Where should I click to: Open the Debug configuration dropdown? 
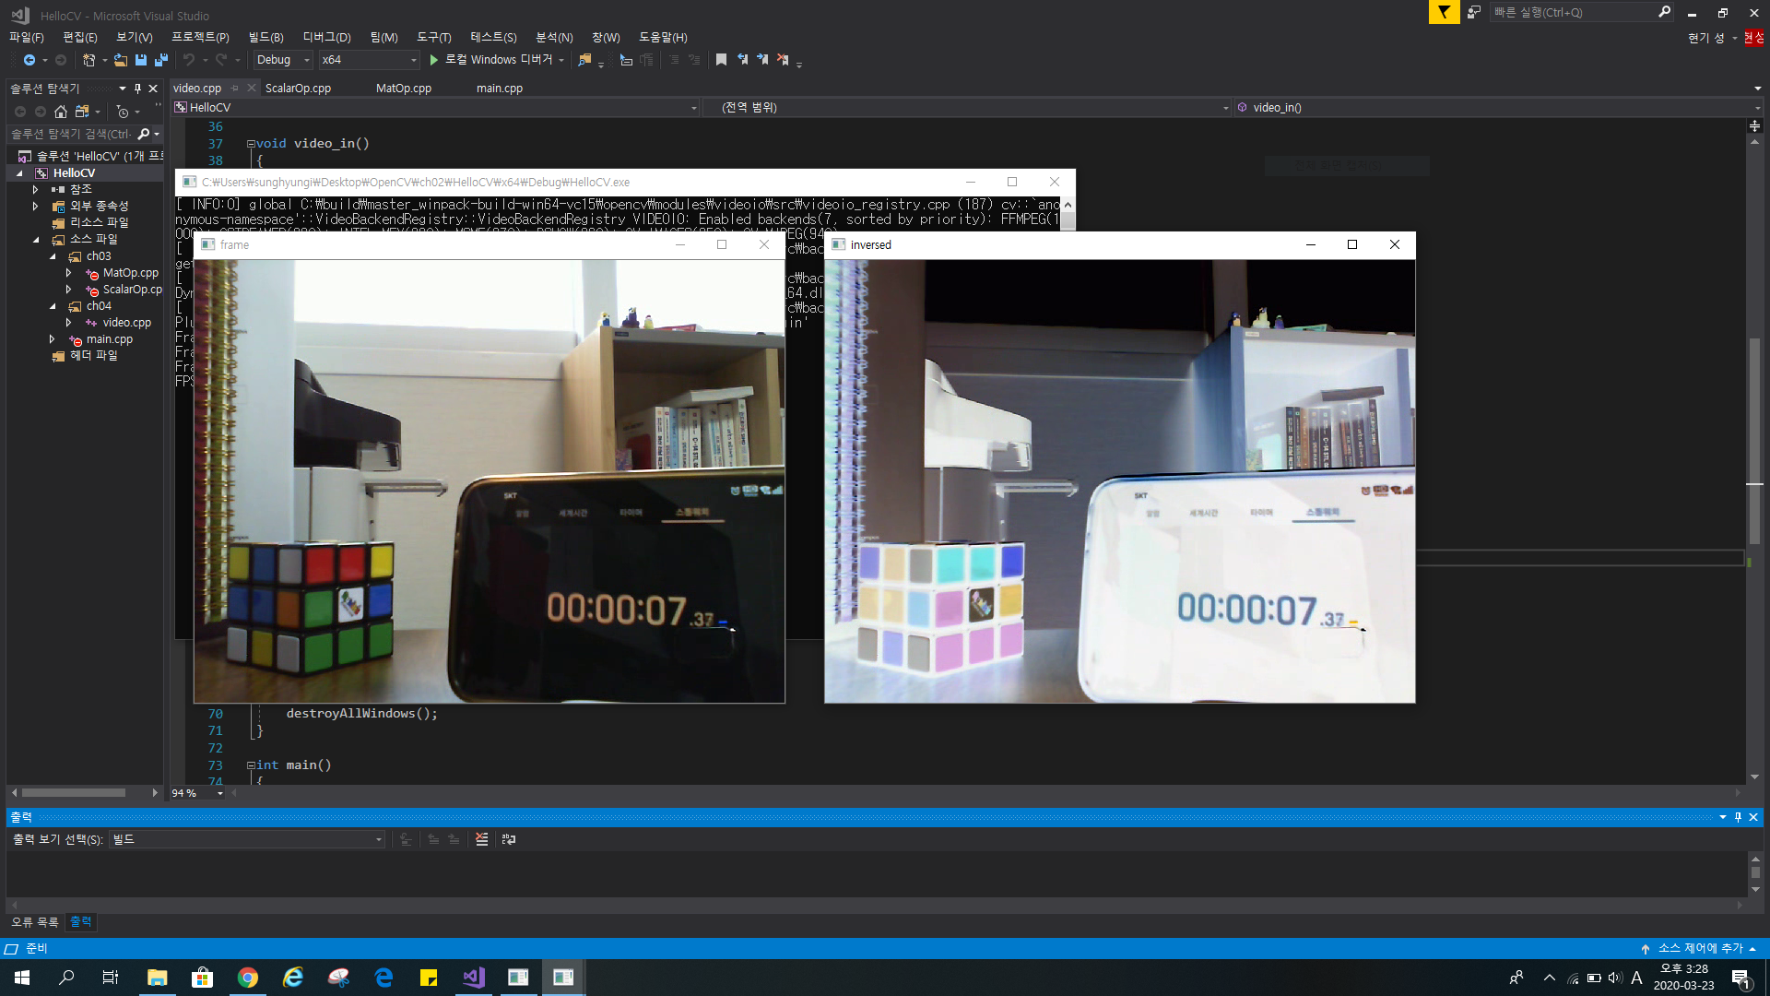(x=307, y=60)
